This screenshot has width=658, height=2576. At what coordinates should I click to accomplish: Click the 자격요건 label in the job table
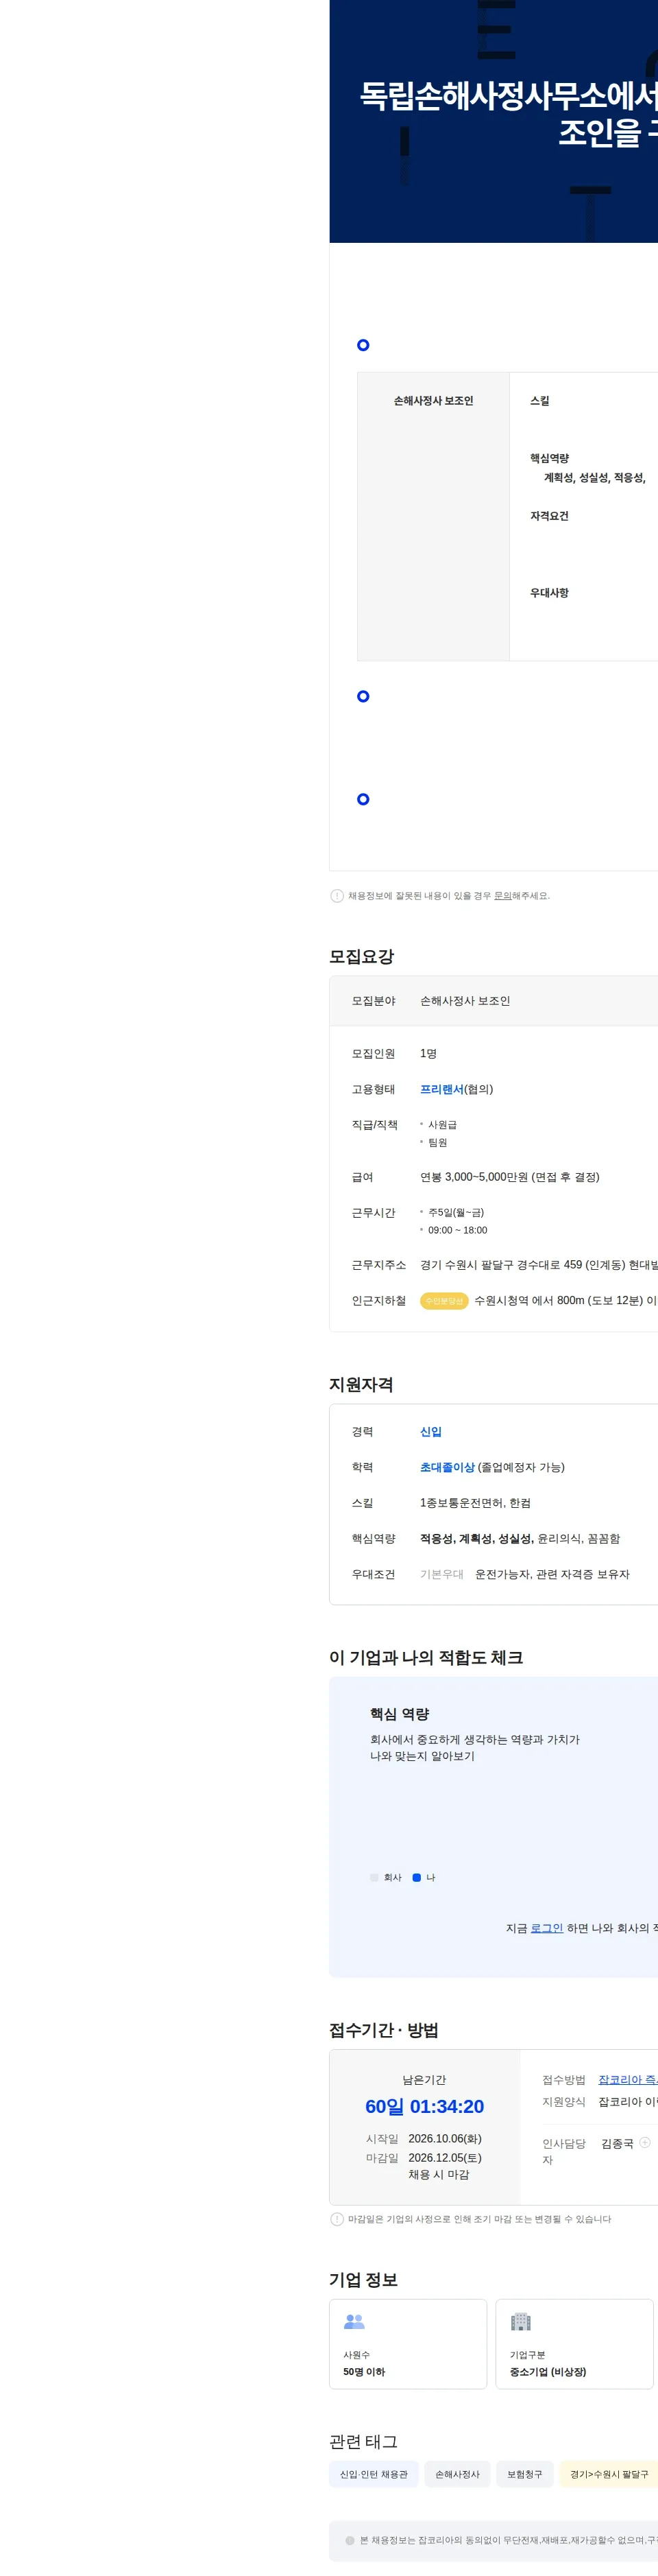click(x=549, y=516)
